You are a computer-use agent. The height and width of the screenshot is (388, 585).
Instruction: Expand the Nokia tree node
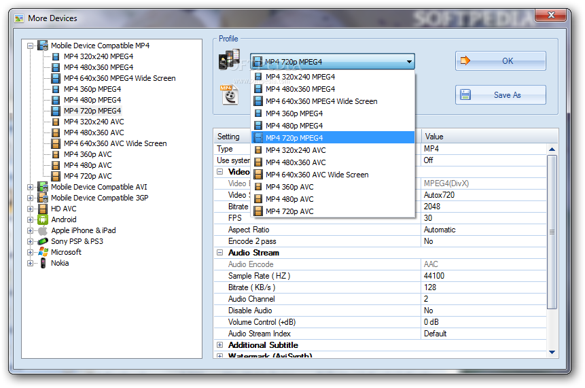click(30, 264)
